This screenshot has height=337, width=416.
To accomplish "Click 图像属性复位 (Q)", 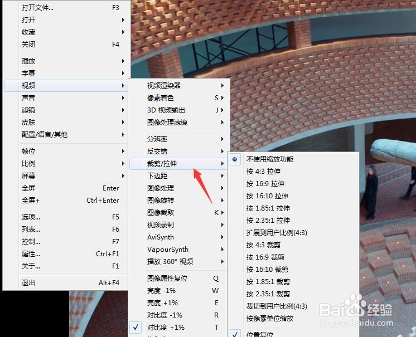I will coord(179,279).
